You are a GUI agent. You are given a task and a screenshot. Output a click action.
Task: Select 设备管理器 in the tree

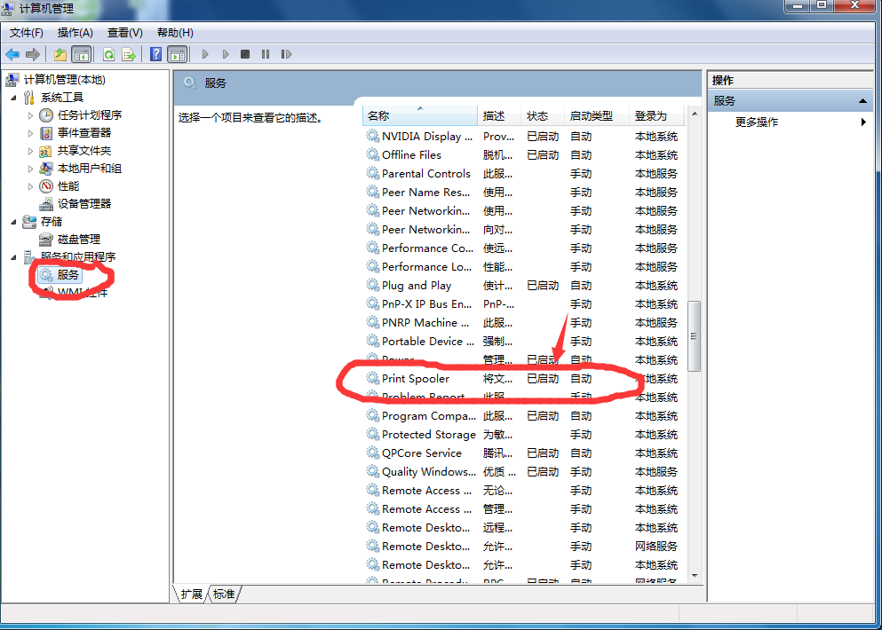84,204
